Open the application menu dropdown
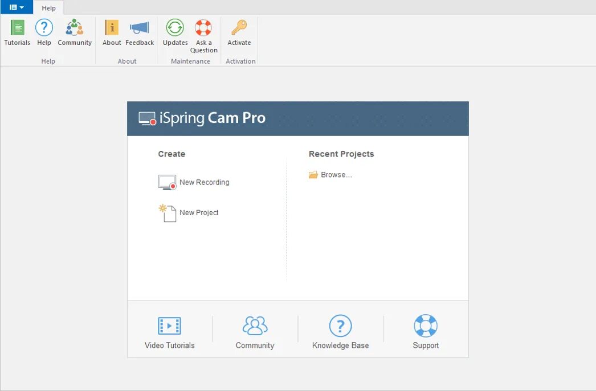This screenshot has width=596, height=391. tap(17, 7)
